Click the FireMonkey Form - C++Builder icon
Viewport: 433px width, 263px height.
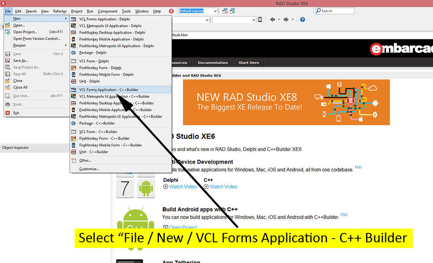tap(73, 138)
